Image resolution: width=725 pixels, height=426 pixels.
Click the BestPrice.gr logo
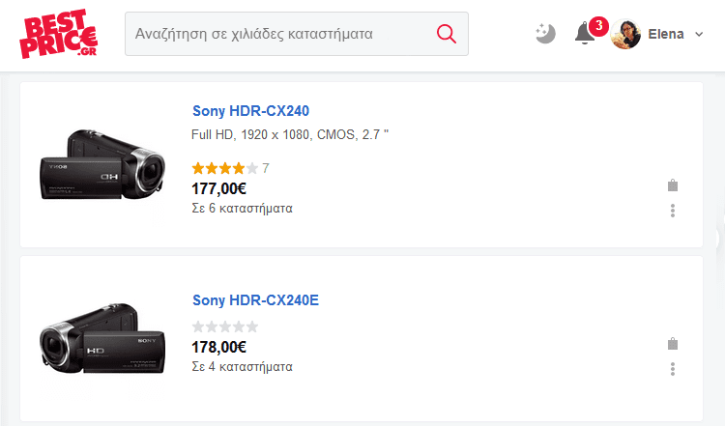tap(59, 34)
